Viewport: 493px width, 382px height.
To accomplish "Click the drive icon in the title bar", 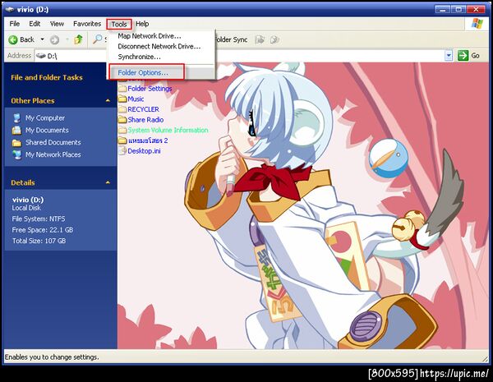I will click(10, 9).
